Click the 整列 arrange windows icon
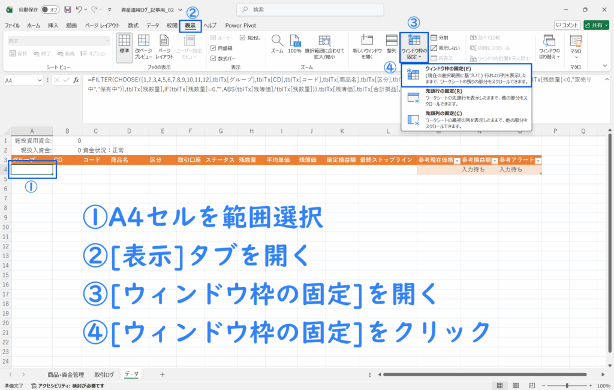This screenshot has width=614, height=390. point(392,45)
